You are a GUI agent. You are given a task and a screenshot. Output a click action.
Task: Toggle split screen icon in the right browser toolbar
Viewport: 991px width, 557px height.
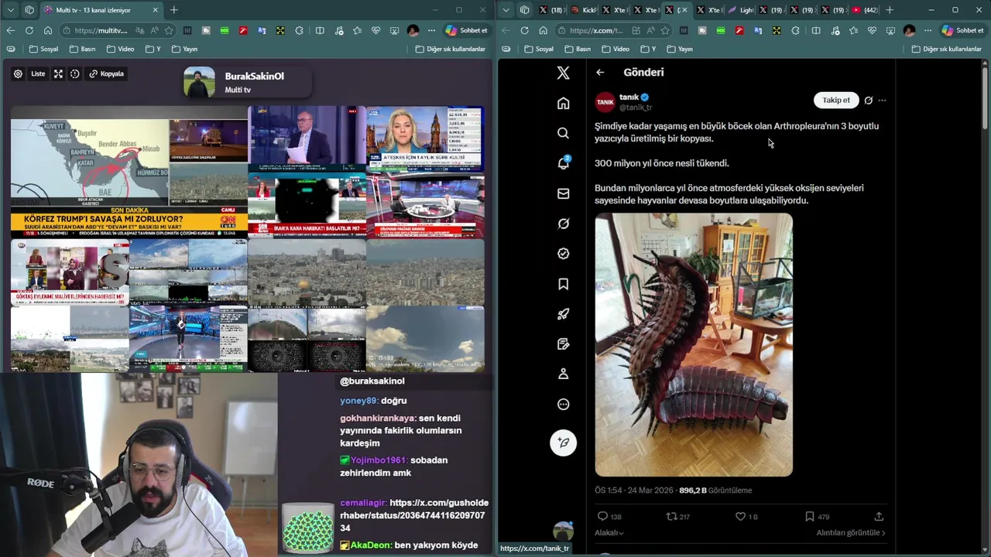815,30
